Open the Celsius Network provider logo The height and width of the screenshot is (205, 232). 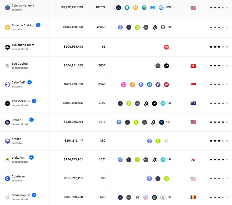[7, 8]
